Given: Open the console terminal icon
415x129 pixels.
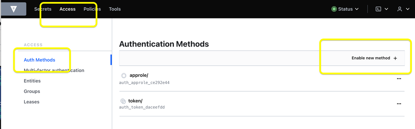Looking at the screenshot, I should (x=378, y=9).
